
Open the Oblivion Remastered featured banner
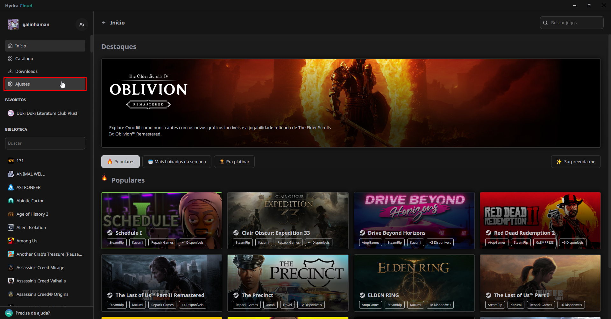tap(351, 103)
